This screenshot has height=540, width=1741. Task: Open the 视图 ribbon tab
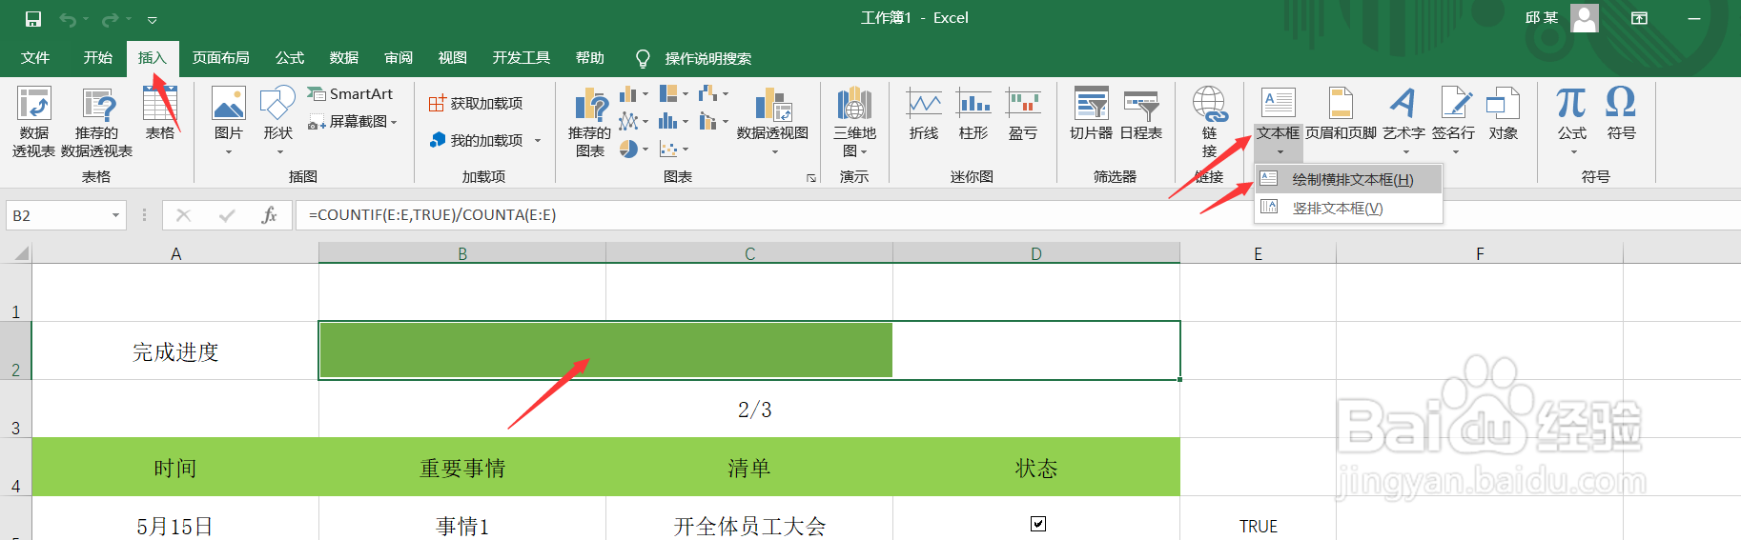[x=453, y=58]
